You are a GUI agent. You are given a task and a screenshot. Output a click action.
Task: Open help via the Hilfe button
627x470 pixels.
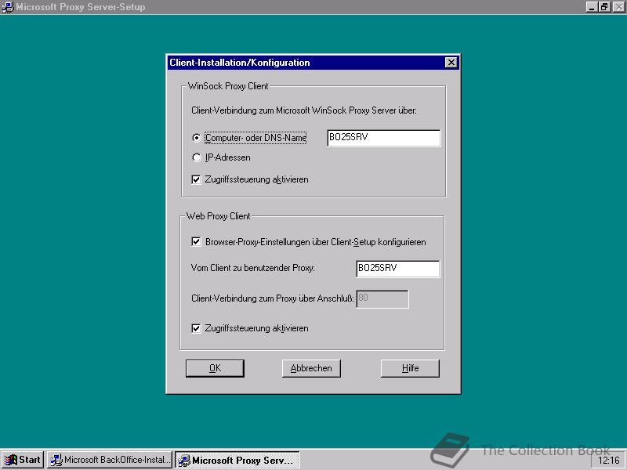[x=410, y=368]
